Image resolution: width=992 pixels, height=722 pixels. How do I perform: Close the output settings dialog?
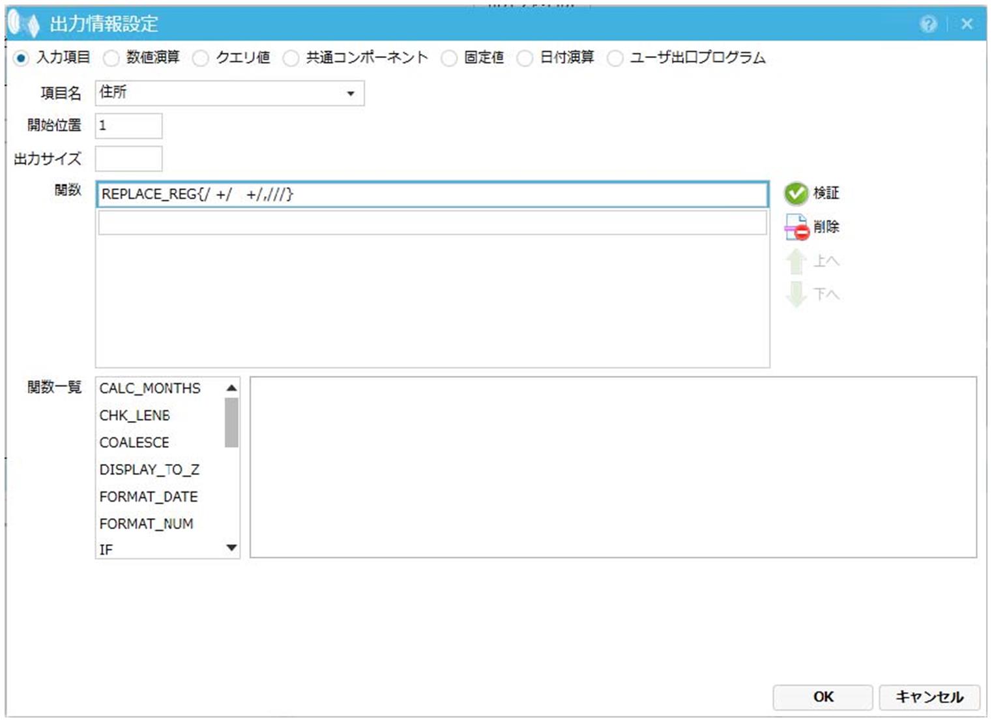(x=967, y=24)
